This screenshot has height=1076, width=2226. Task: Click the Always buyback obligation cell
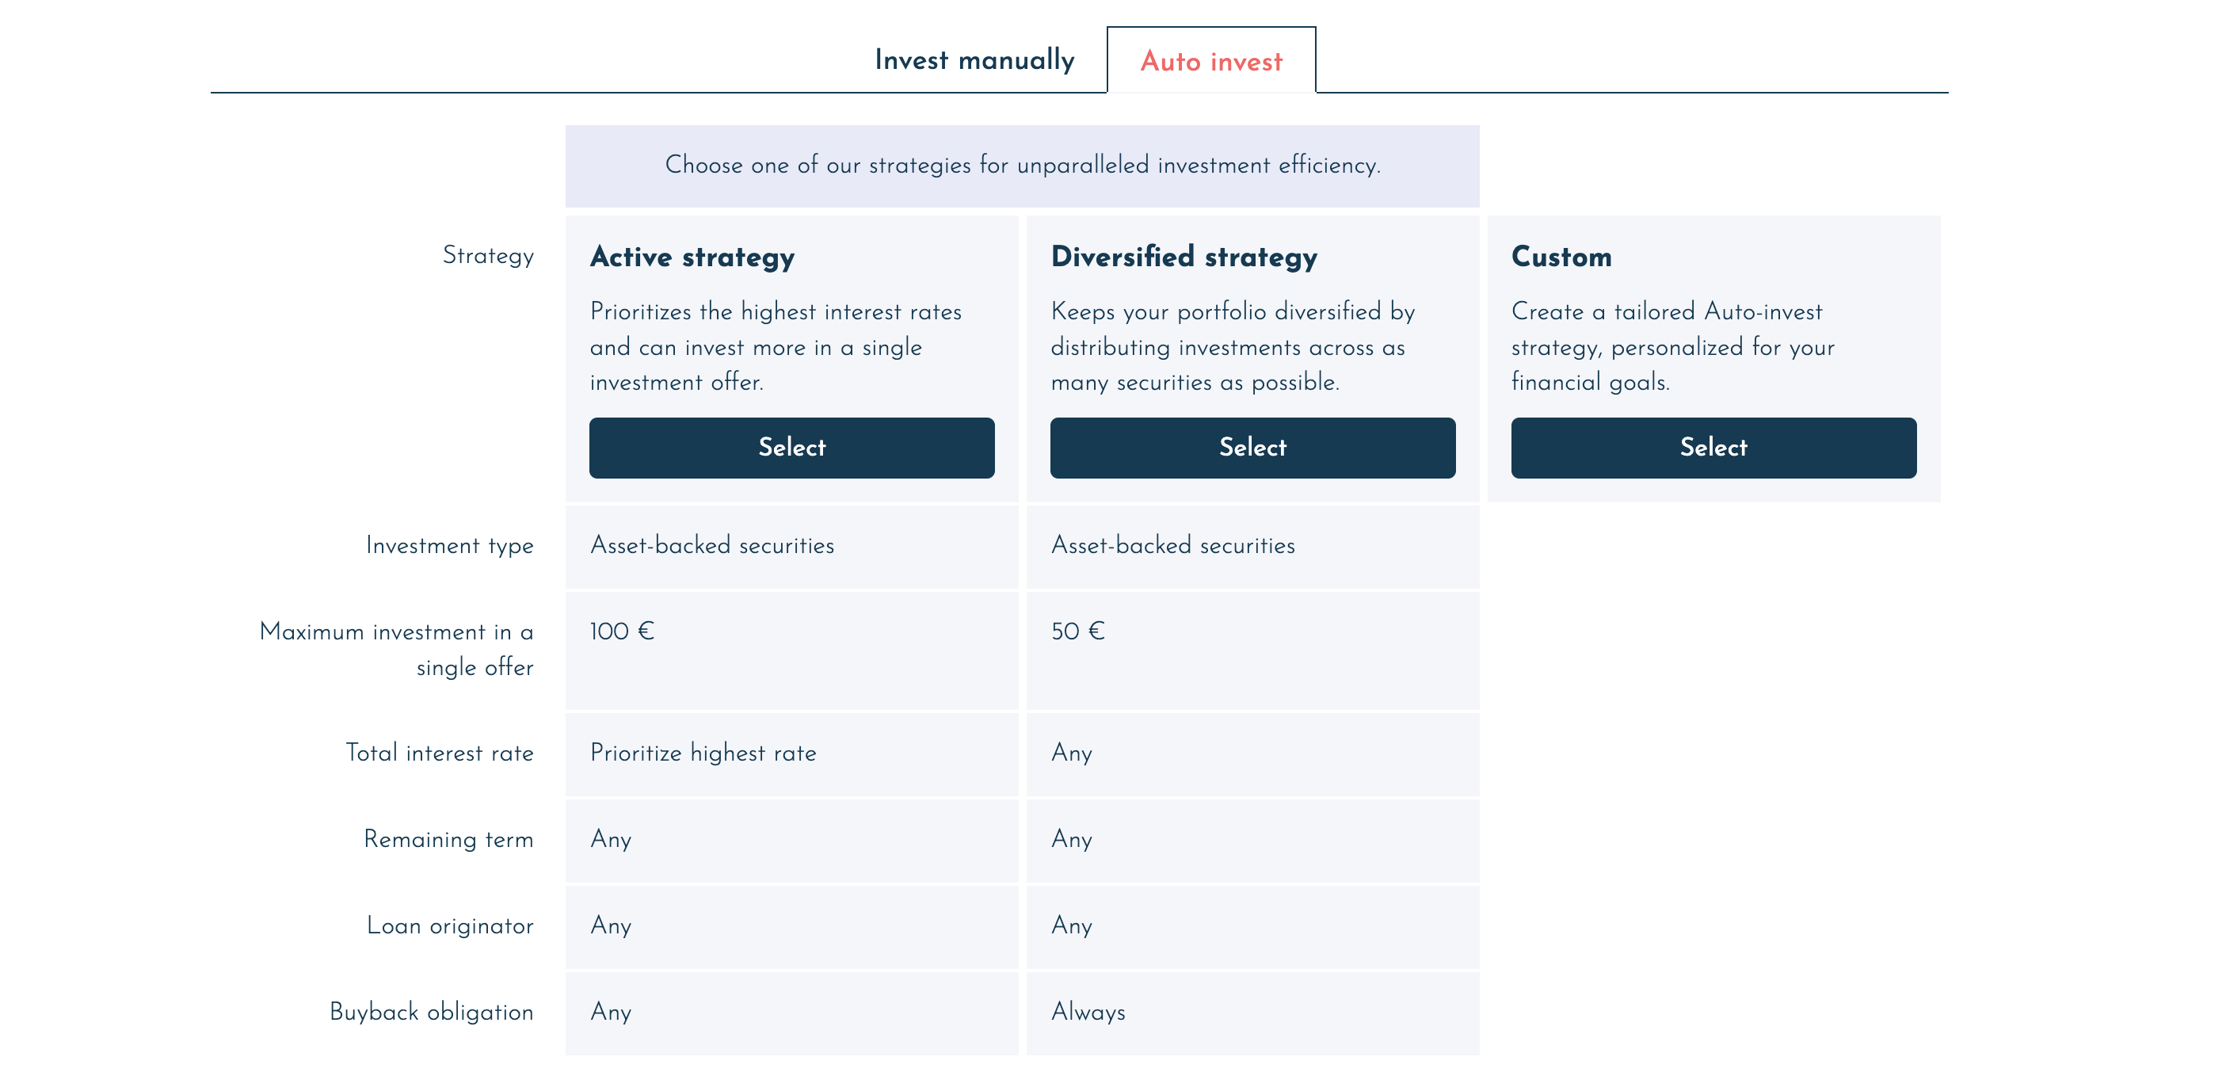coord(1087,1012)
